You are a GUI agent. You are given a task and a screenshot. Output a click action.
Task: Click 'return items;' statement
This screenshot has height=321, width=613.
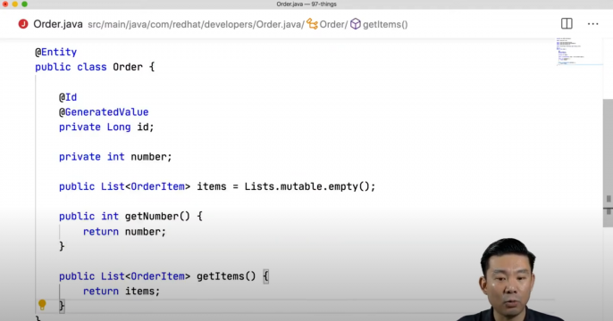[x=122, y=292]
